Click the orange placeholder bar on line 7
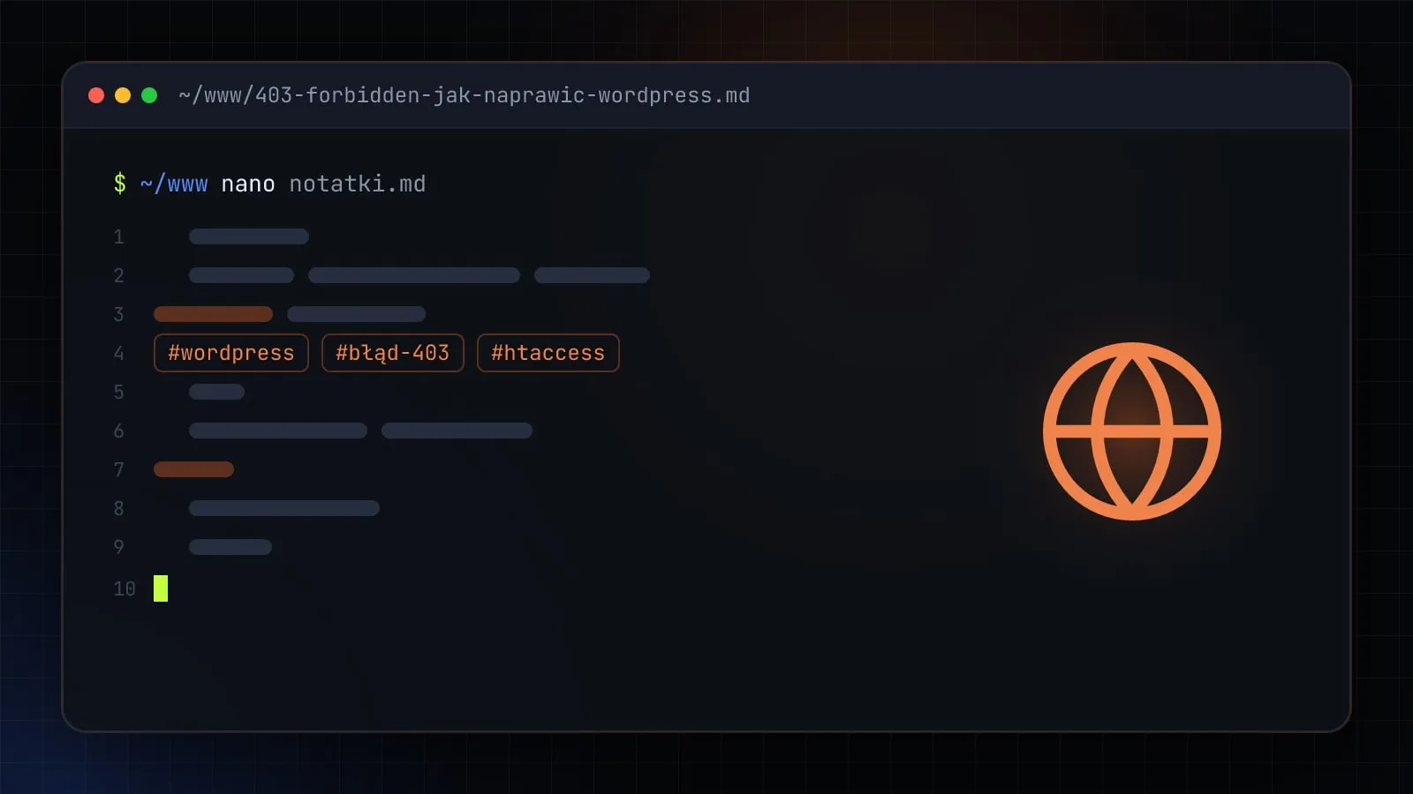 pos(194,469)
